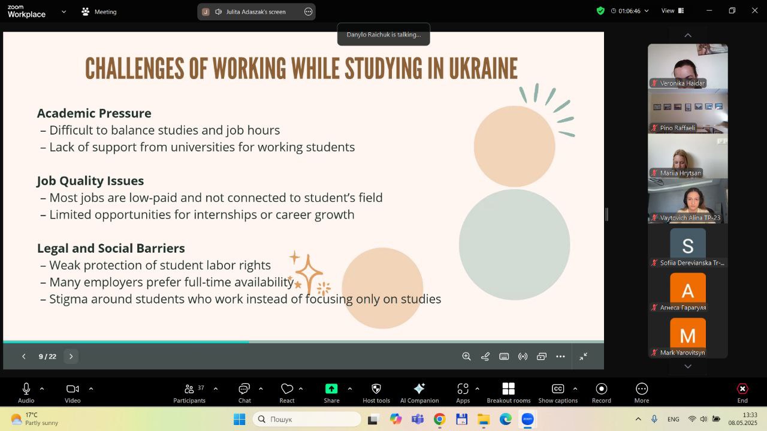Toggle microphone with the Audio button

tap(26, 393)
